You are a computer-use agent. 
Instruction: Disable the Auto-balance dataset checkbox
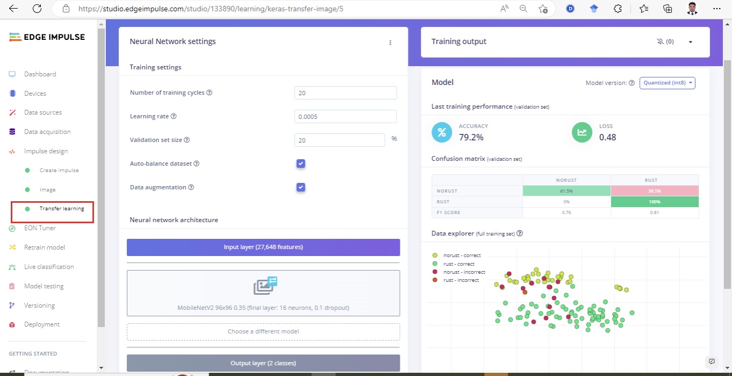tap(301, 164)
